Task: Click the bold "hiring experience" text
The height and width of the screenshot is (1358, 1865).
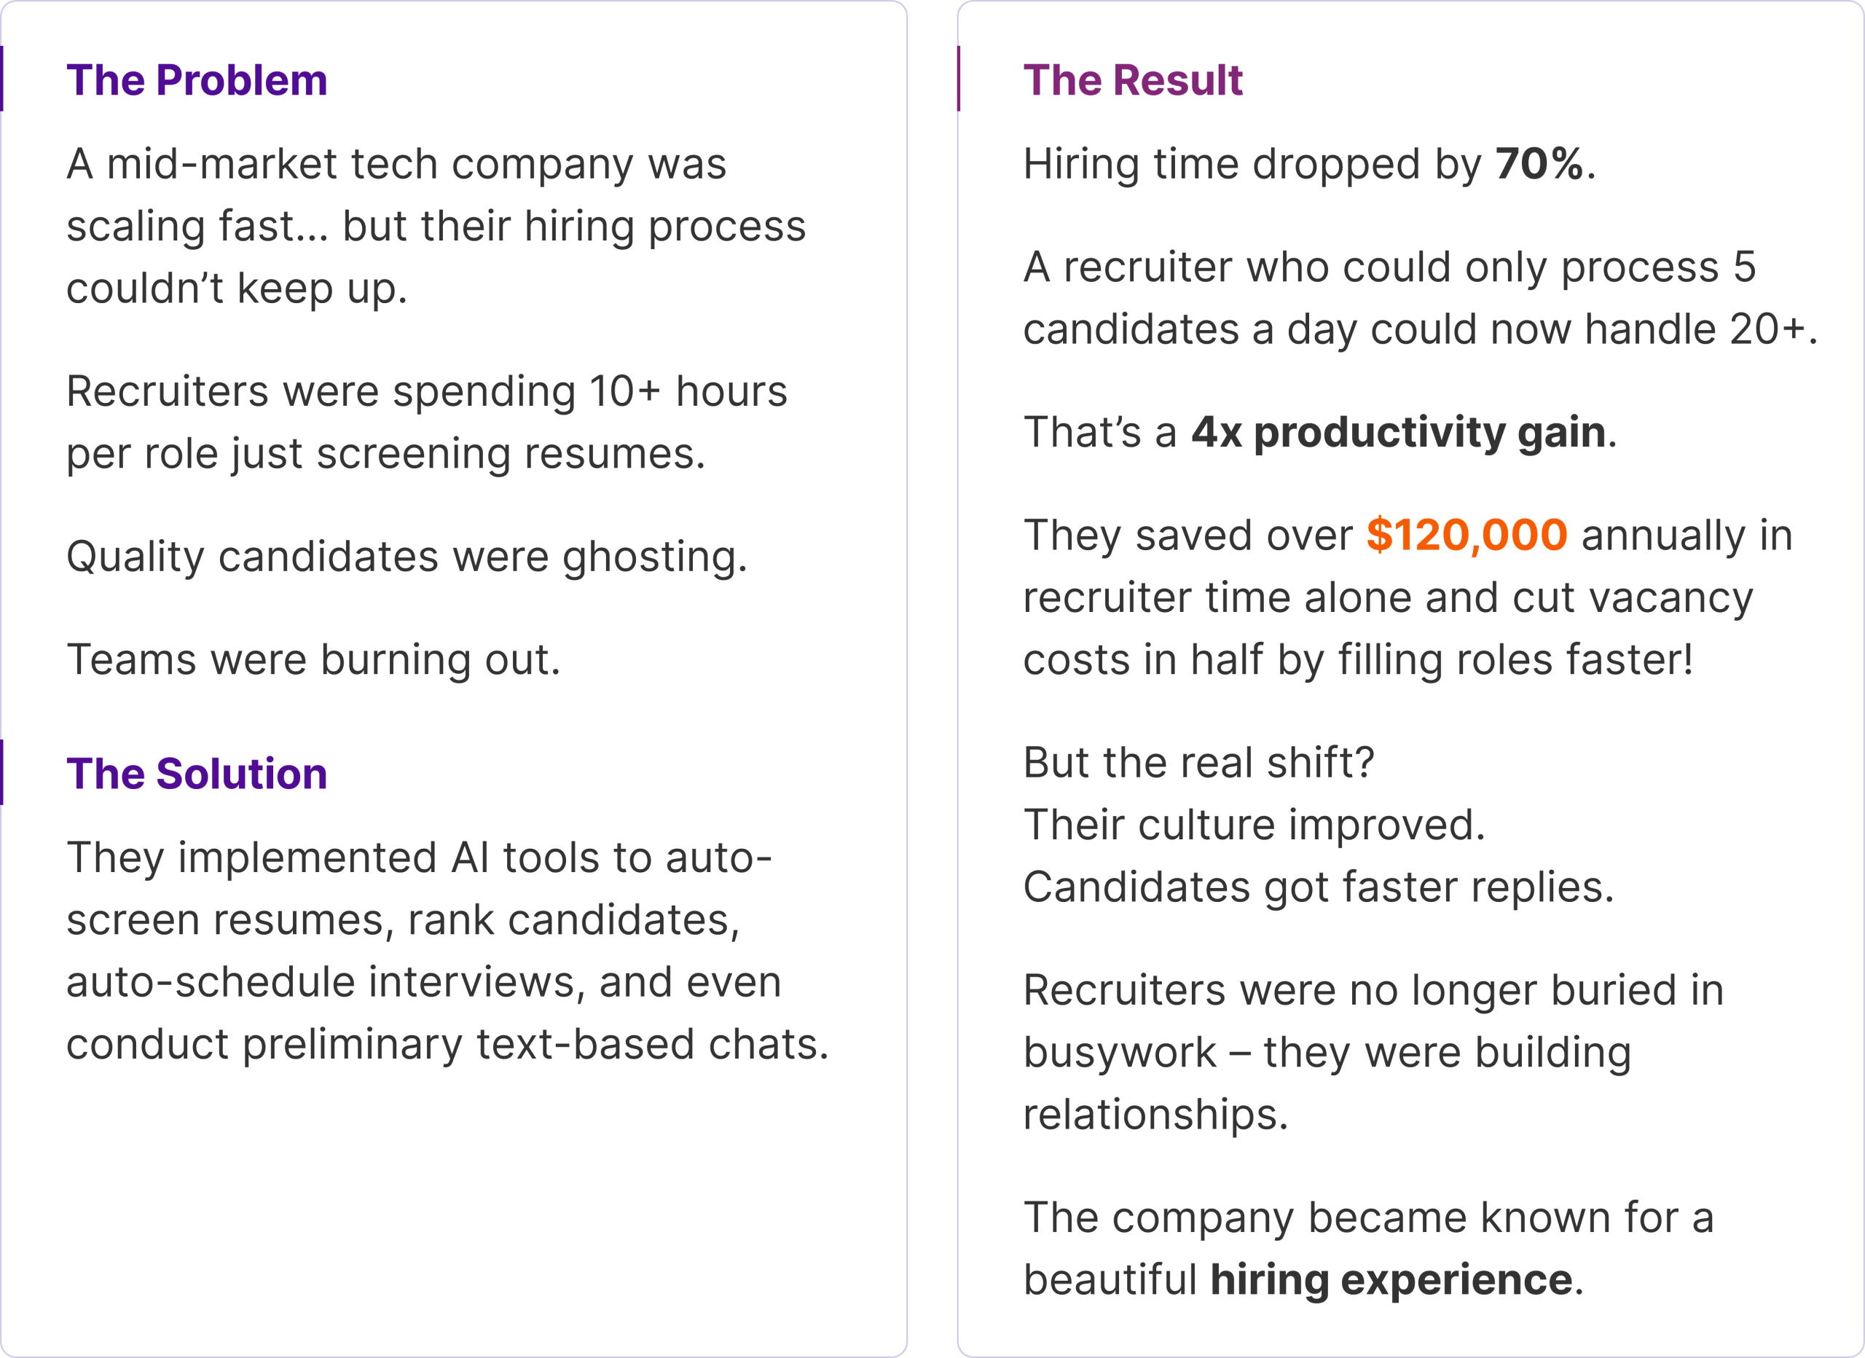Action: point(1391,1280)
